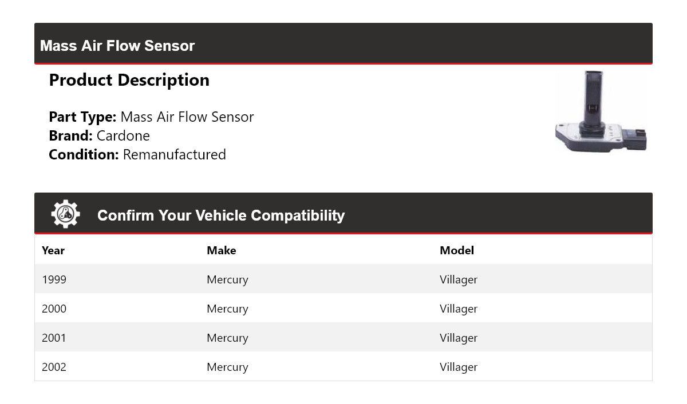Image resolution: width=687 pixels, height=404 pixels.
Task: Select the 2000 year cell
Action: click(x=54, y=309)
